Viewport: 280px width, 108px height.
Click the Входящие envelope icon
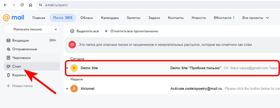click(8, 40)
